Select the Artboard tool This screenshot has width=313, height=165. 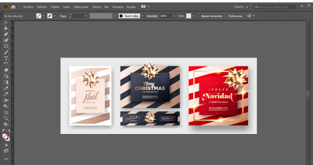[6, 112]
